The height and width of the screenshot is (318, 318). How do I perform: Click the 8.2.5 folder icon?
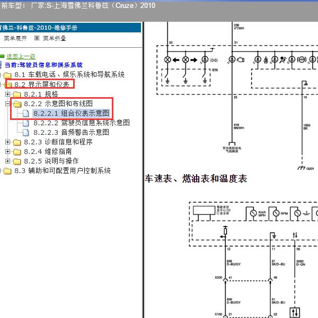tap(17, 161)
